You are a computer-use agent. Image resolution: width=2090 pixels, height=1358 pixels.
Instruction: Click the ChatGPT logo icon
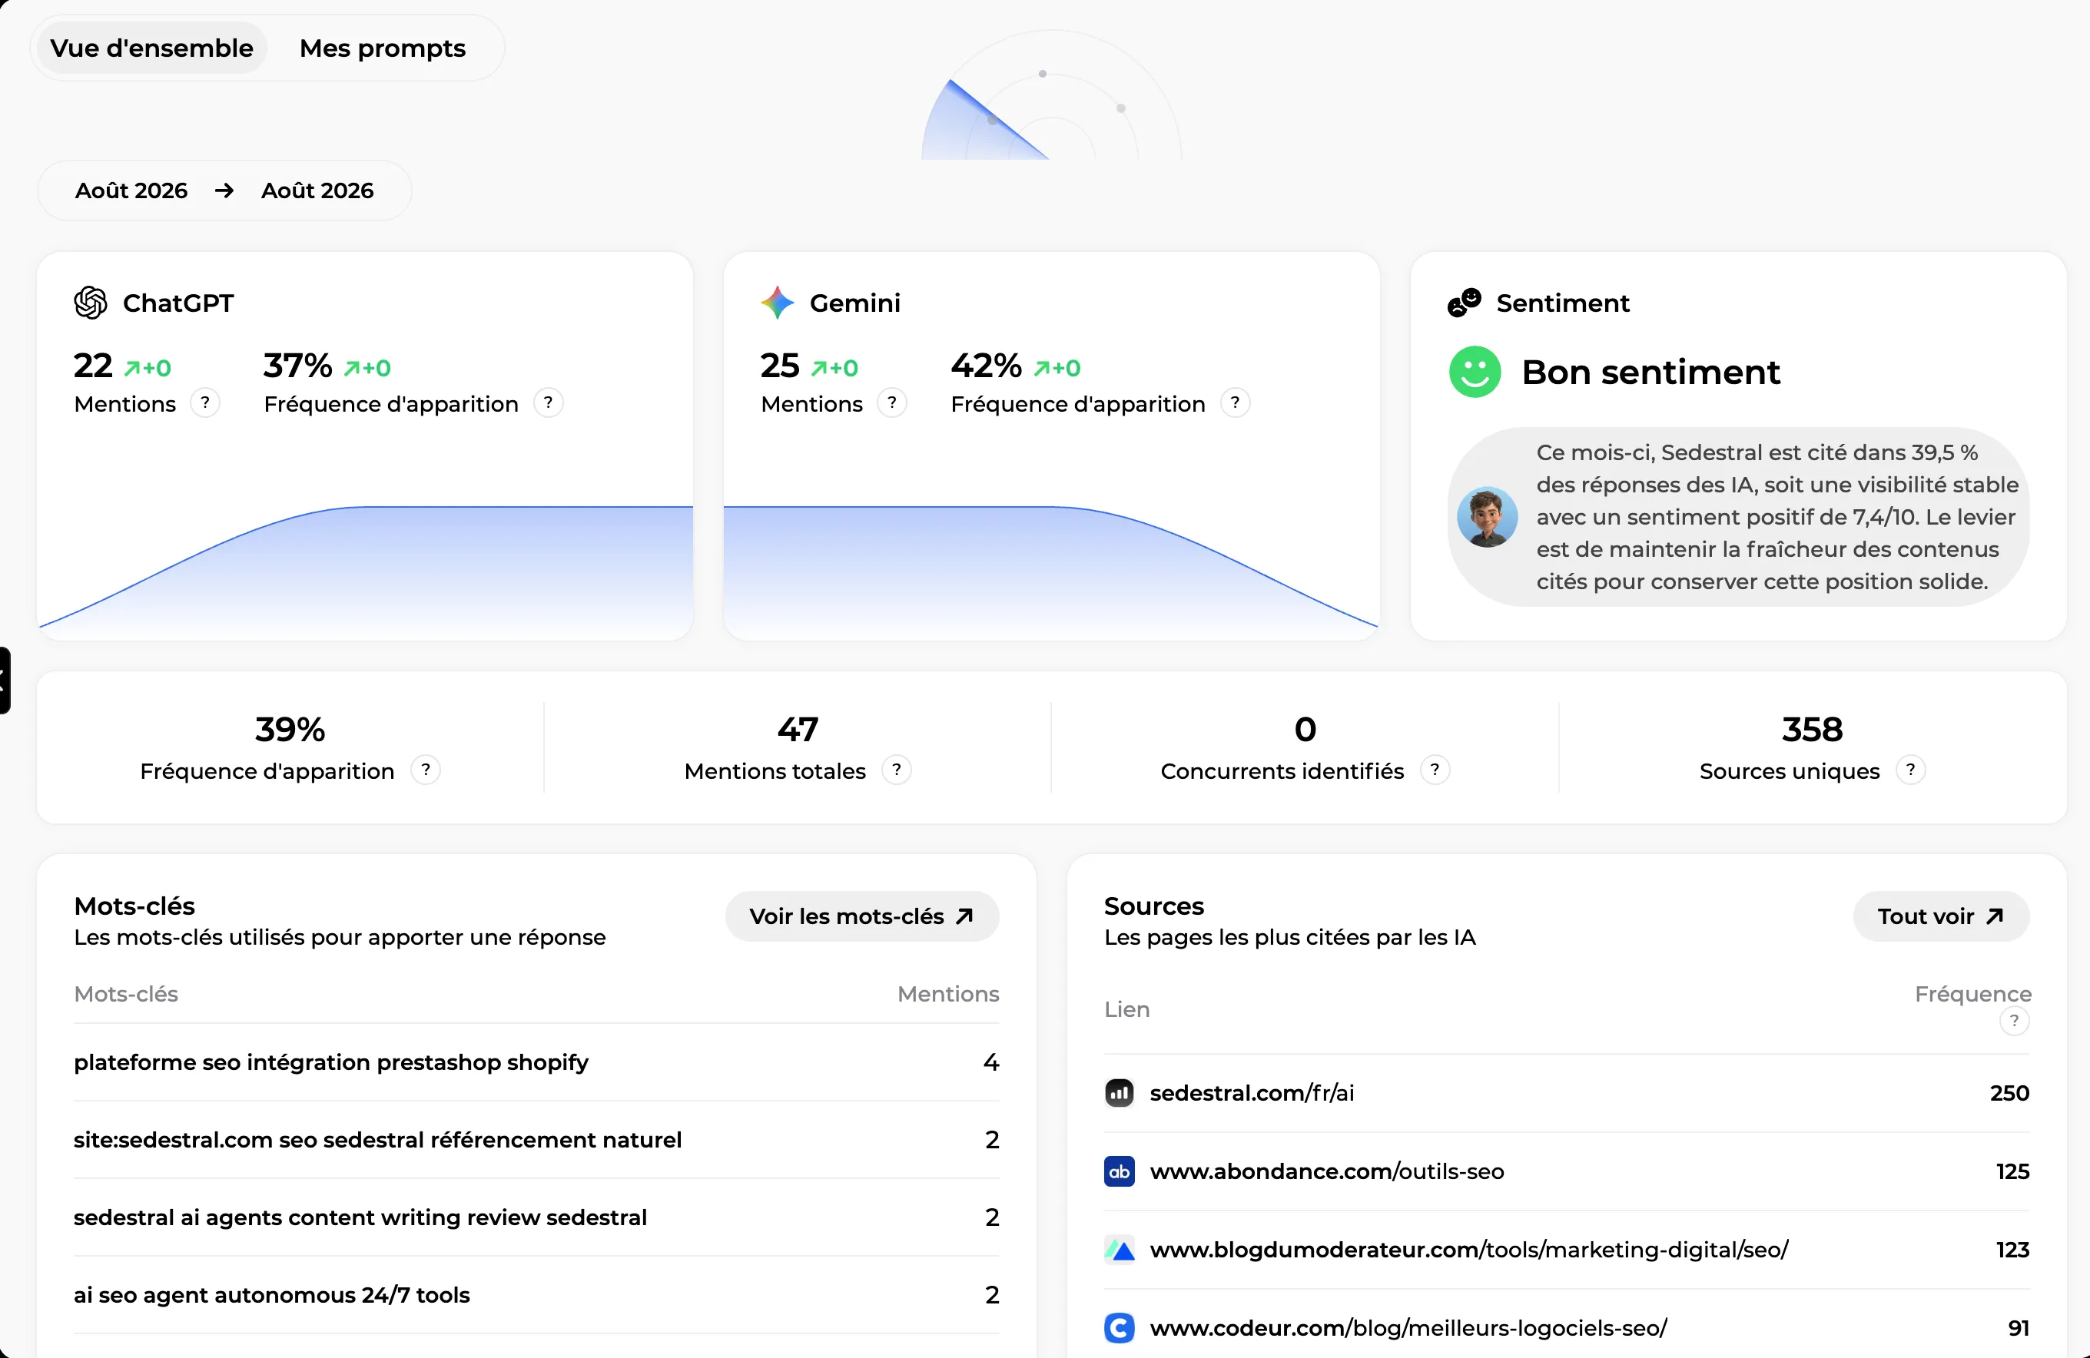coord(91,303)
